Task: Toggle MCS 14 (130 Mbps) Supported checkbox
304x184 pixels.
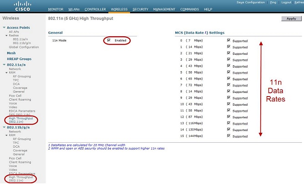Action: pyautogui.click(x=228, y=129)
